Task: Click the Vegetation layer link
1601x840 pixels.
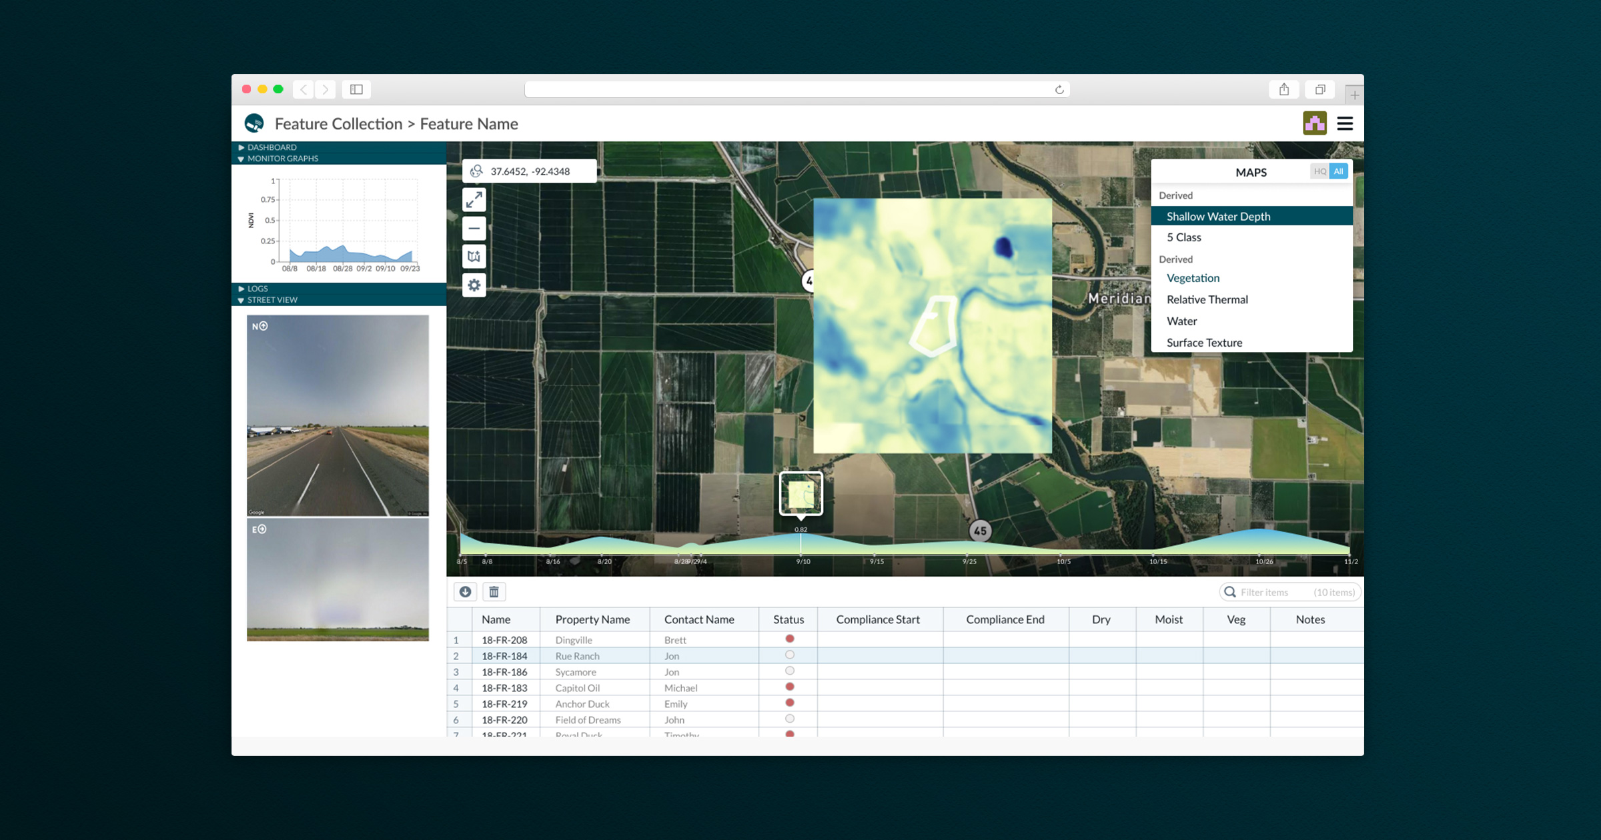Action: (x=1193, y=278)
